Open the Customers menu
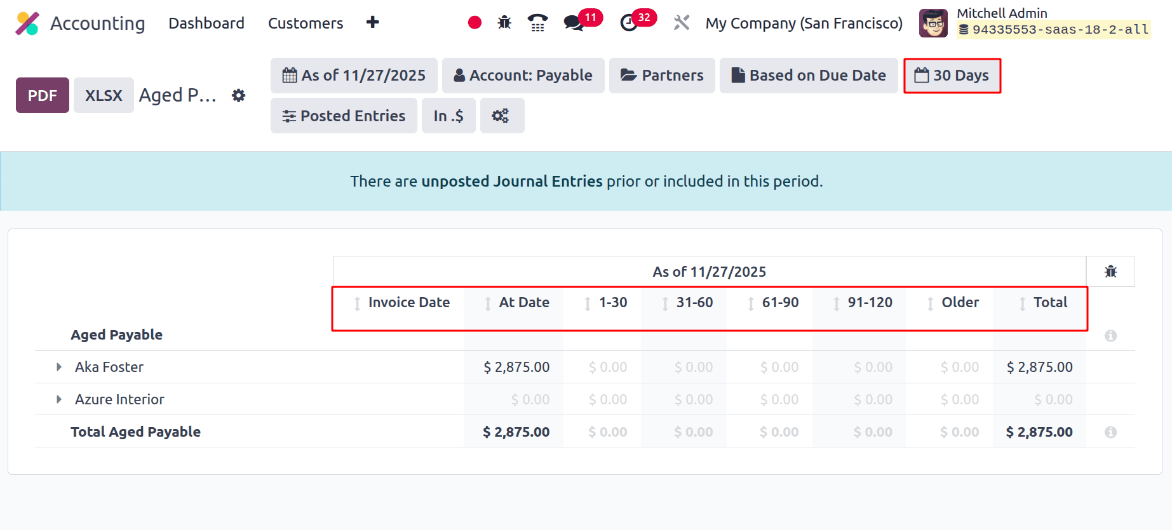The height and width of the screenshot is (530, 1172). (306, 23)
